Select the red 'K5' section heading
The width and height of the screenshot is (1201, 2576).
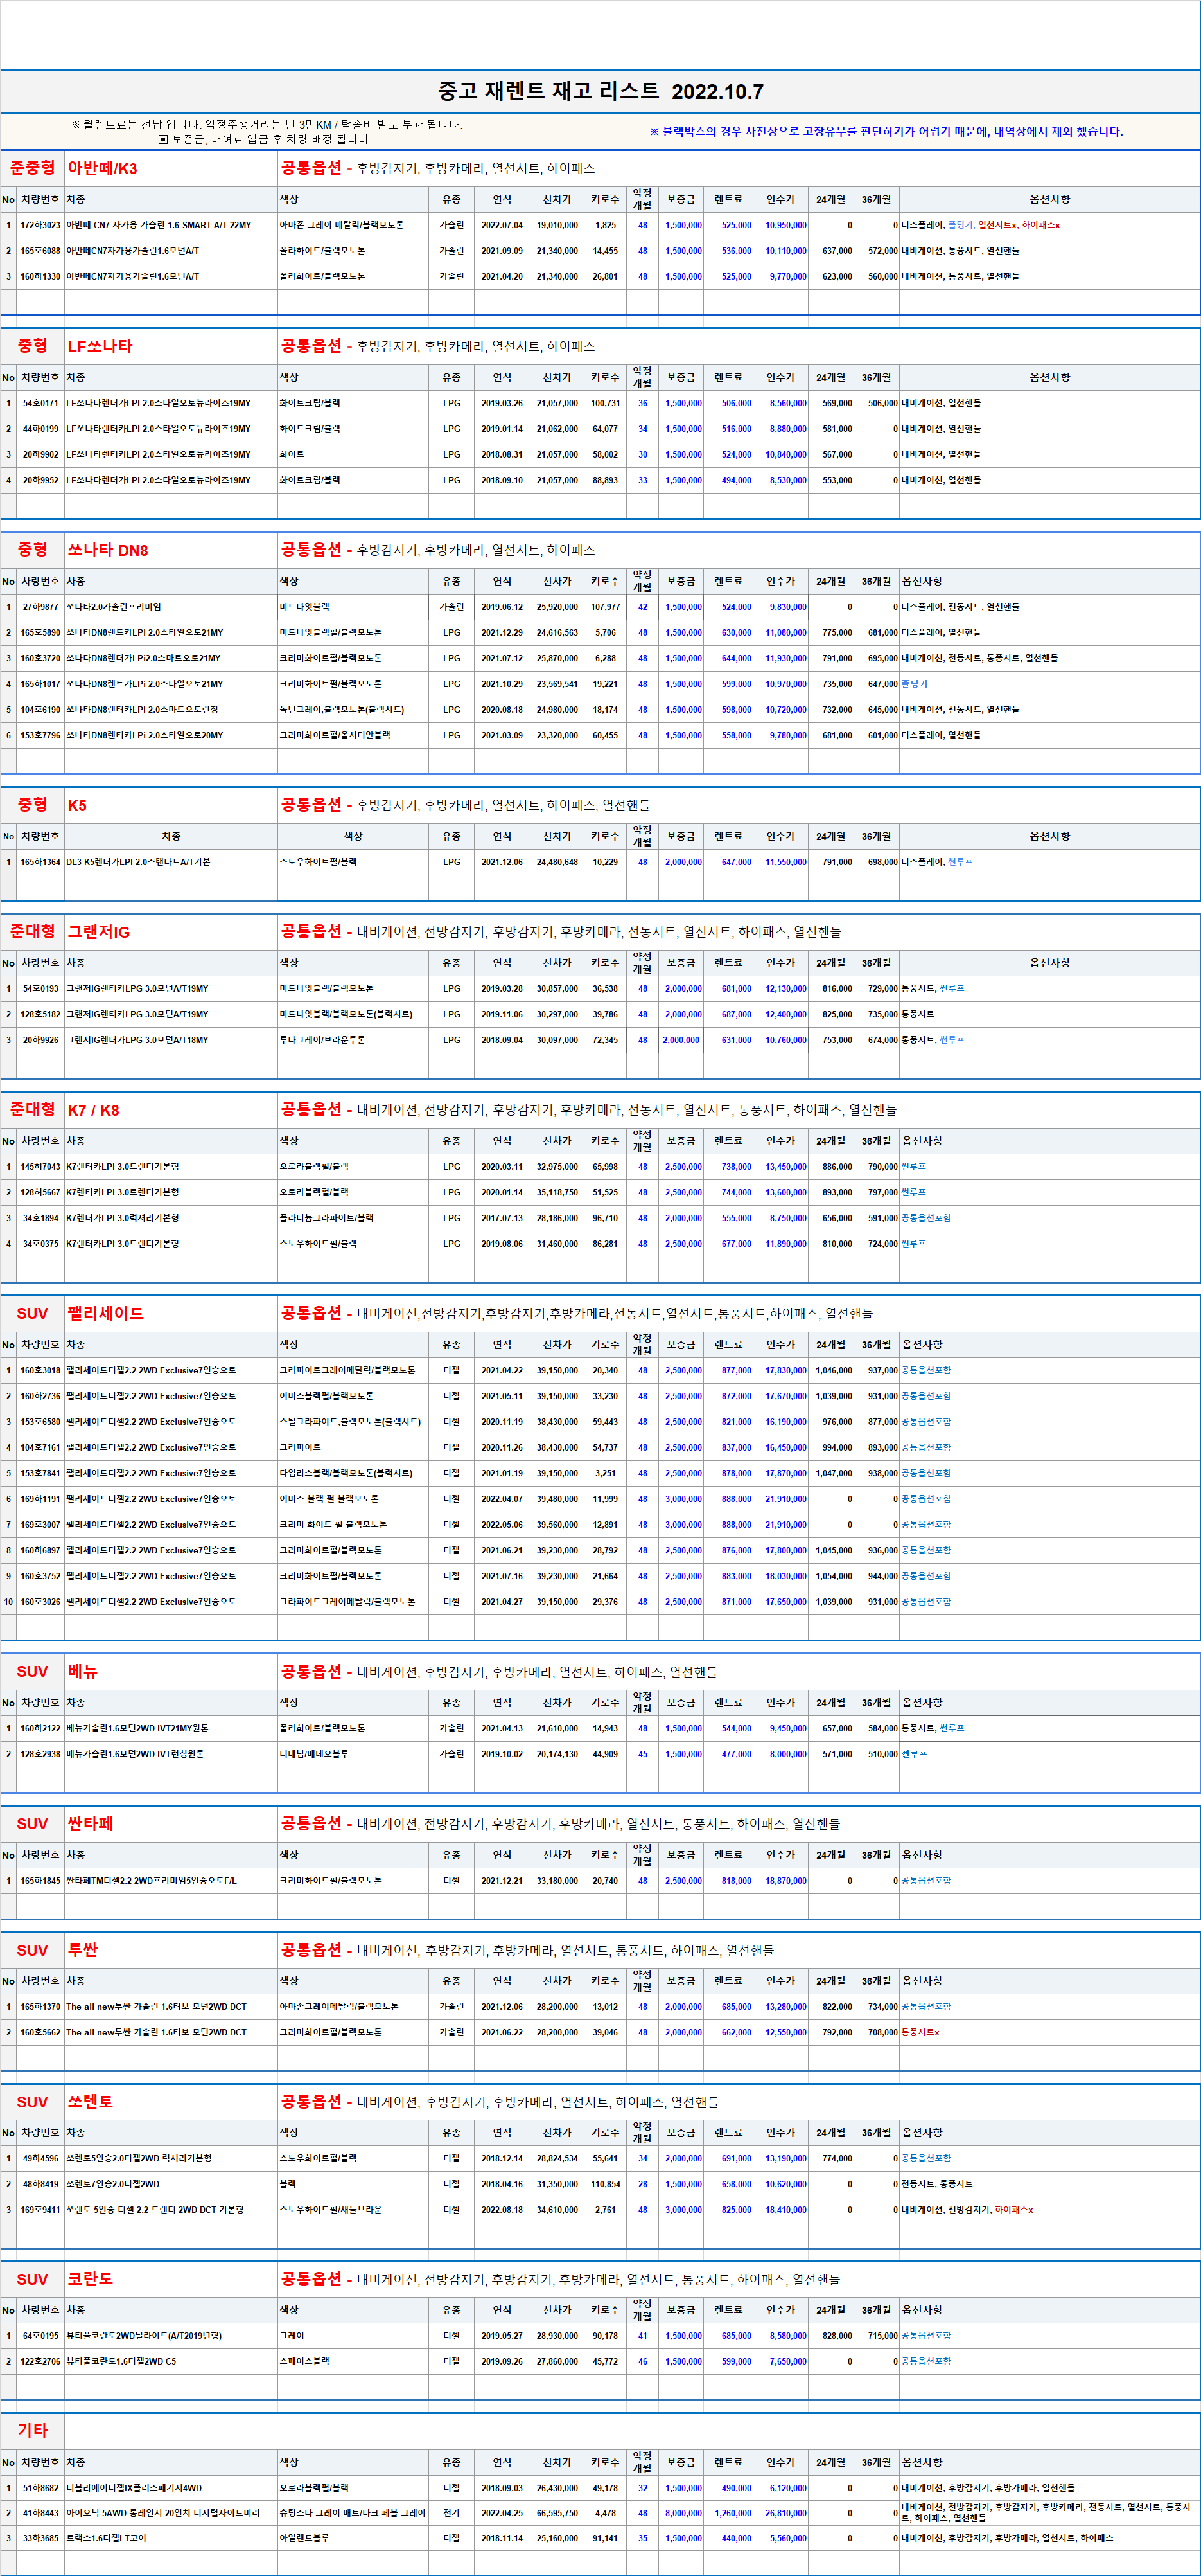coord(77,805)
